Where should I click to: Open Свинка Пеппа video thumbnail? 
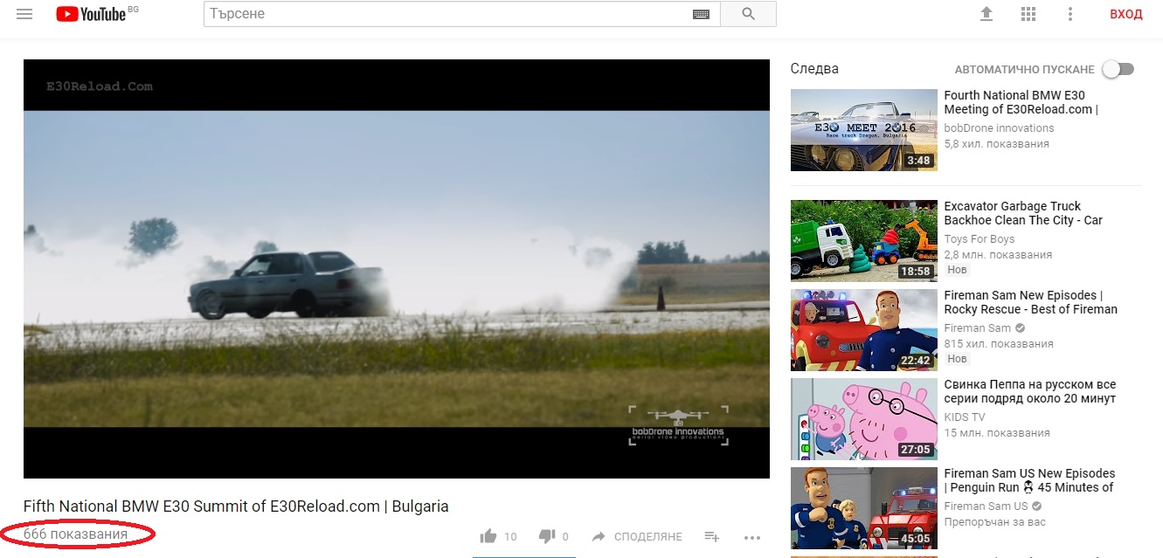(x=863, y=419)
